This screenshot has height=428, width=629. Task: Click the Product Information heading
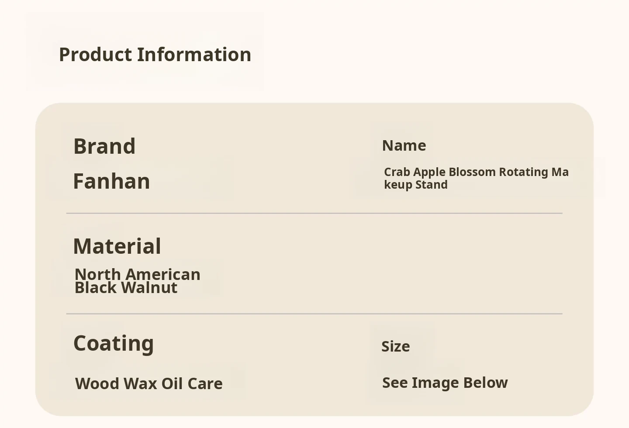pyautogui.click(x=155, y=55)
